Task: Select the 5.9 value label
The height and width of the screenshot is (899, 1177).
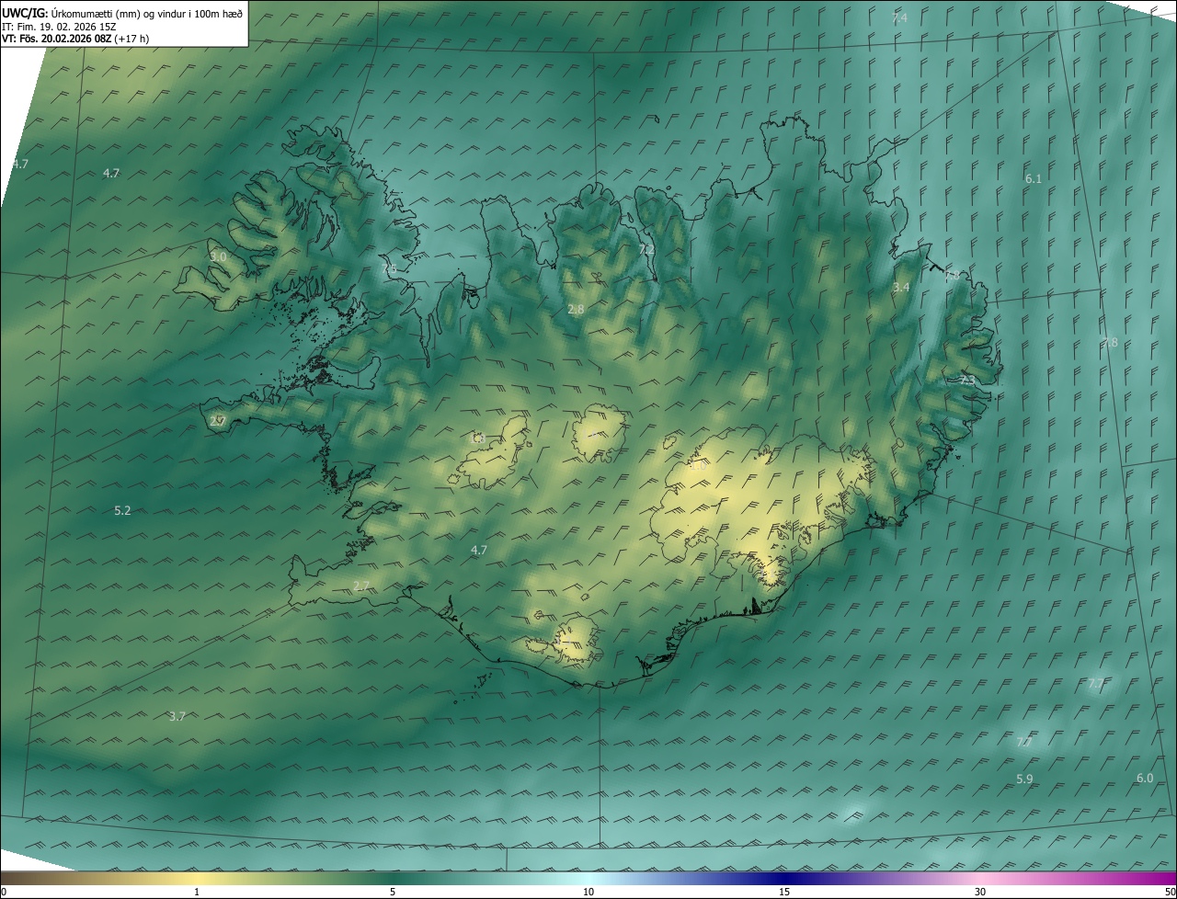Action: (x=1024, y=780)
